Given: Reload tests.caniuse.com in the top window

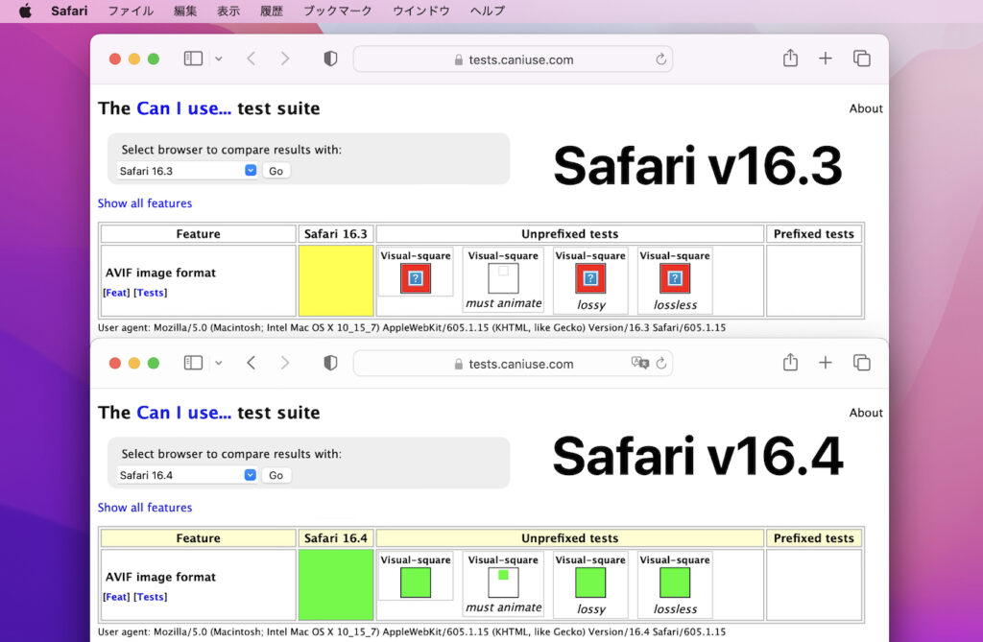Looking at the screenshot, I should click(x=661, y=59).
